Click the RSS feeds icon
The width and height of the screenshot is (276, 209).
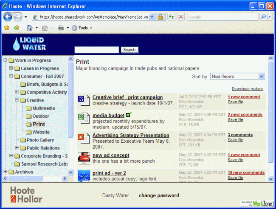(45, 28)
